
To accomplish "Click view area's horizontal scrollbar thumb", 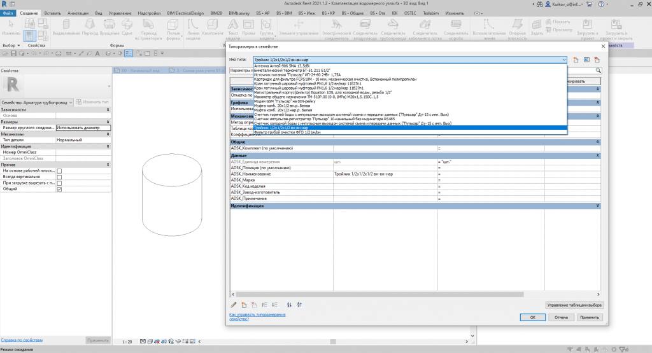I will [333, 342].
